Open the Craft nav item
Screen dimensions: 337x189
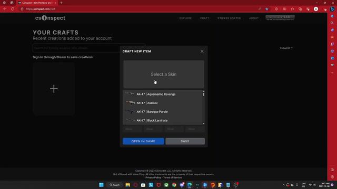point(204,18)
